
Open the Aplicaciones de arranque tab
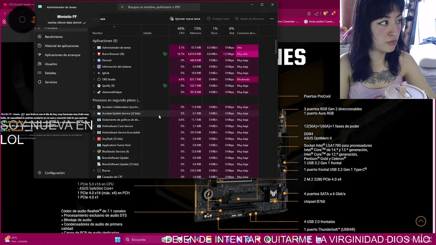tap(61, 55)
